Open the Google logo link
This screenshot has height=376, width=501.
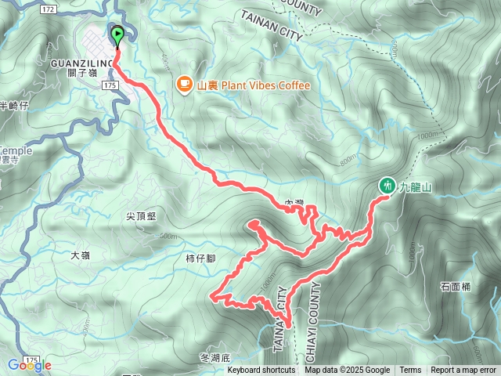point(30,366)
